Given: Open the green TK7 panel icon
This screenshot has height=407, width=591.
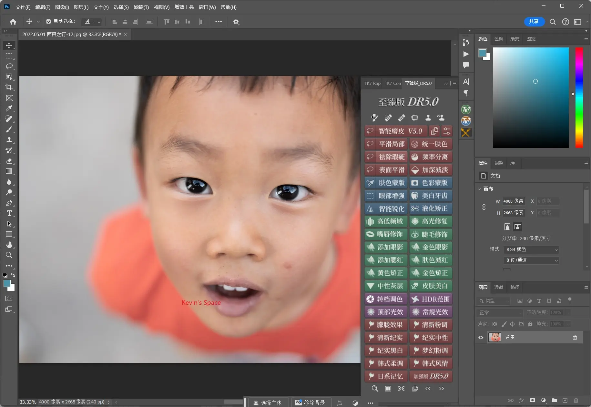Looking at the screenshot, I should 466,109.
